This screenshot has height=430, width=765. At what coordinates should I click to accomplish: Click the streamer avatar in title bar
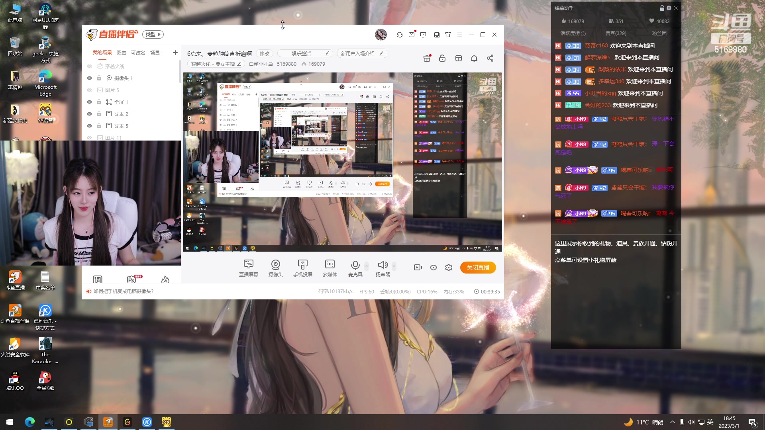tap(381, 35)
